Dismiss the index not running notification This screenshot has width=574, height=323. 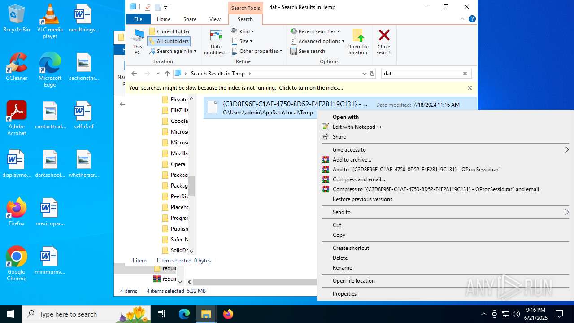click(x=470, y=88)
